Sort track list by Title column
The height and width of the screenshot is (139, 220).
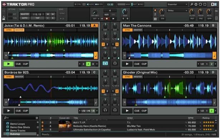tap(76, 118)
